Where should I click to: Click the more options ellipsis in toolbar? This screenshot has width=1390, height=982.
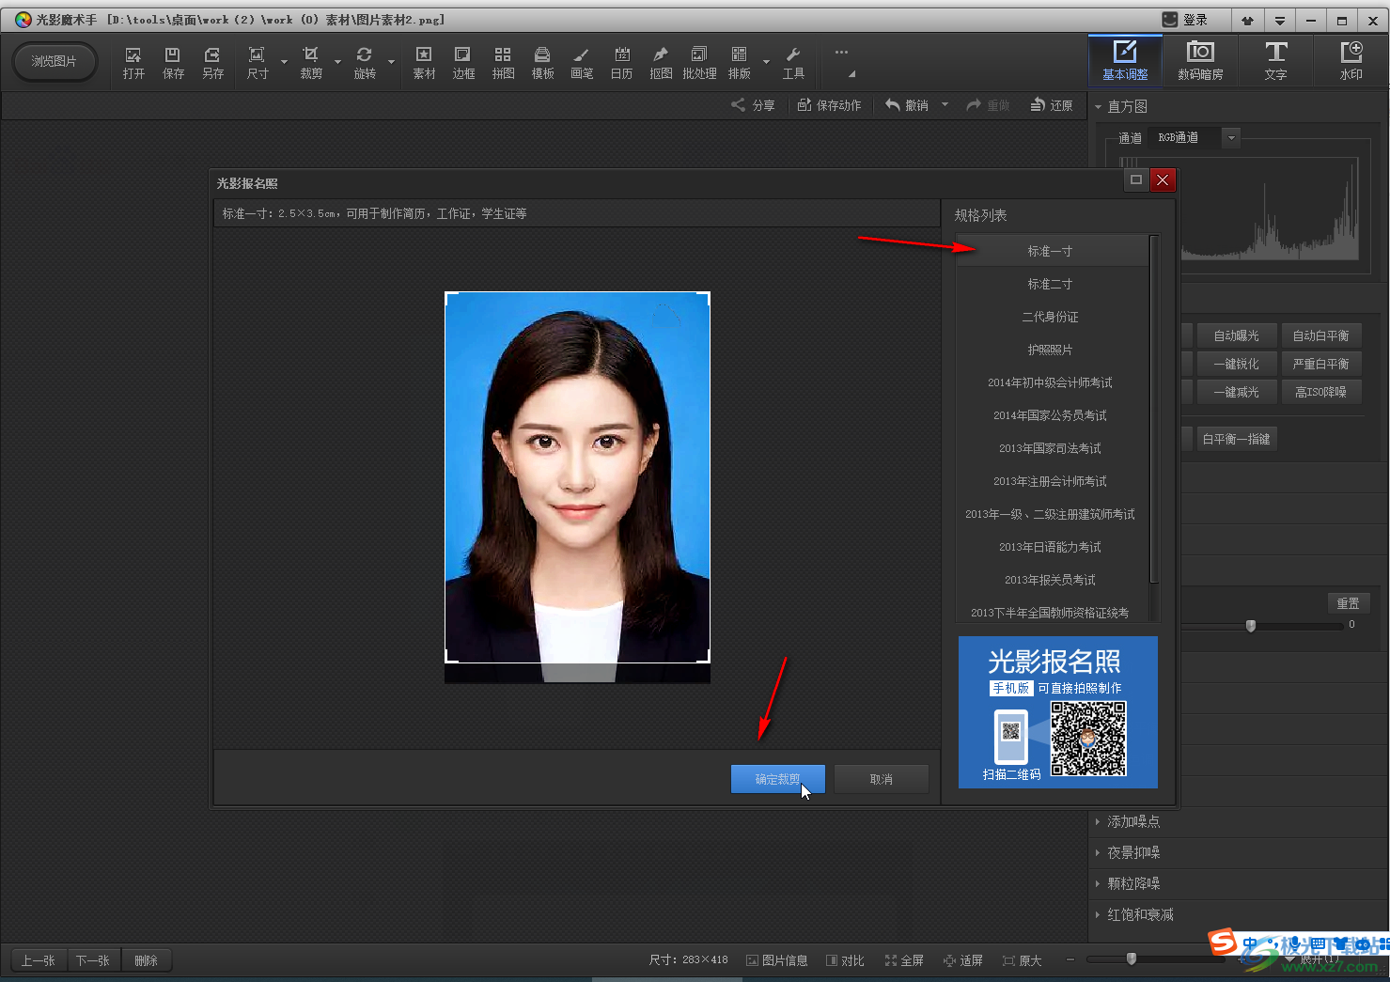click(x=841, y=53)
